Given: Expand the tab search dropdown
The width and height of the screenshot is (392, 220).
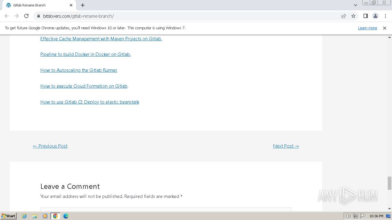Looking at the screenshot, I should pos(355,5).
